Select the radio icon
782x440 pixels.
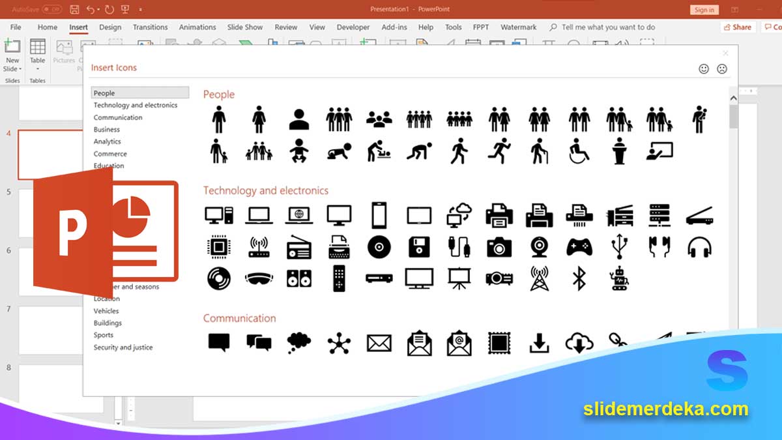(x=299, y=247)
